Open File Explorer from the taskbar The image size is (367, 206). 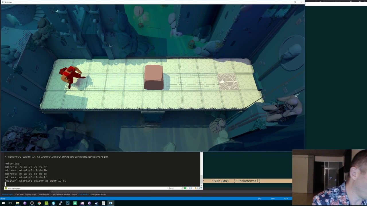coord(17,203)
